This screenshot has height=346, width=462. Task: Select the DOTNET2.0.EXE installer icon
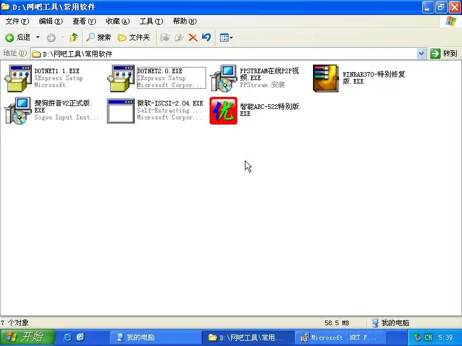click(x=121, y=78)
